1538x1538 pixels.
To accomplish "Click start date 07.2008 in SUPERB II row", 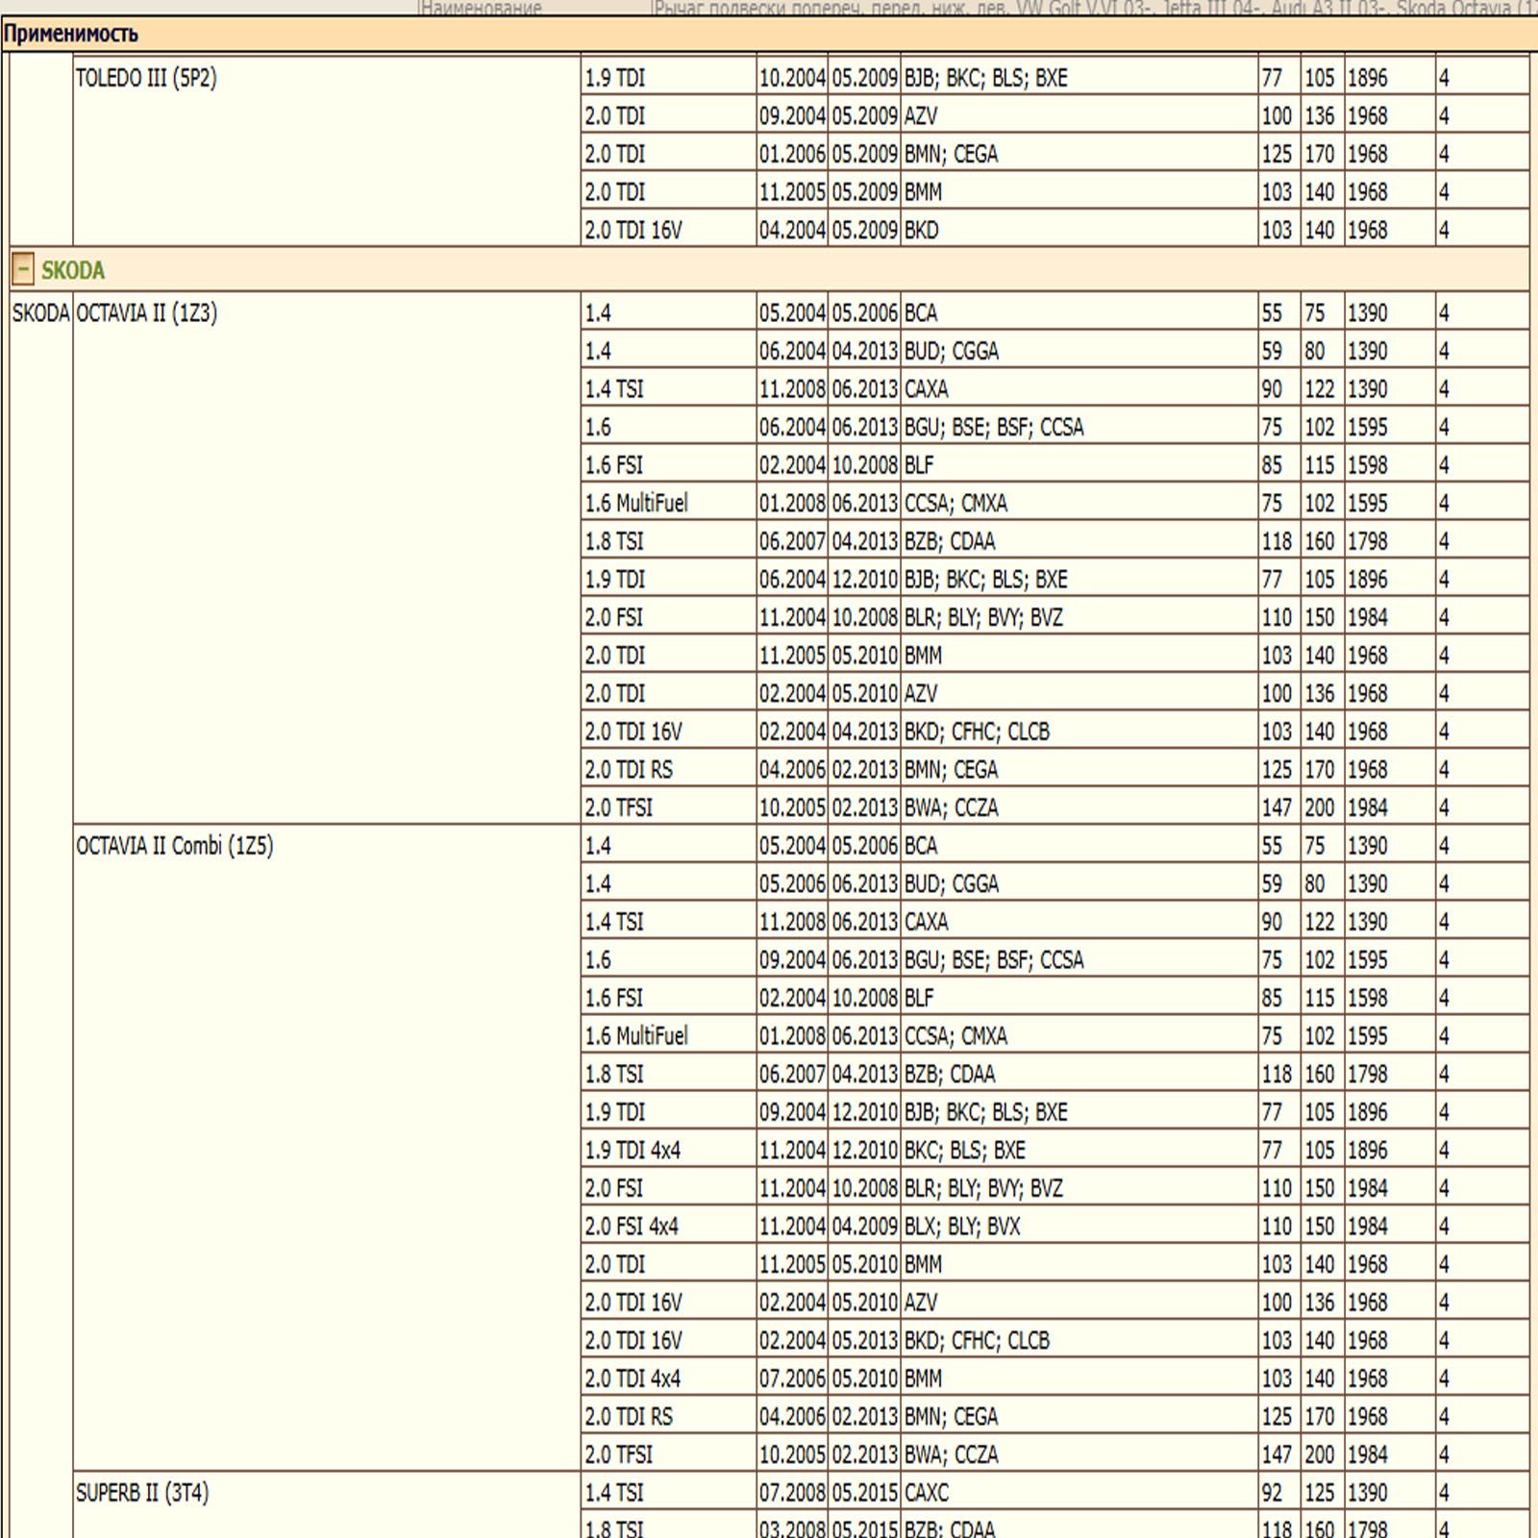I will click(x=792, y=1493).
